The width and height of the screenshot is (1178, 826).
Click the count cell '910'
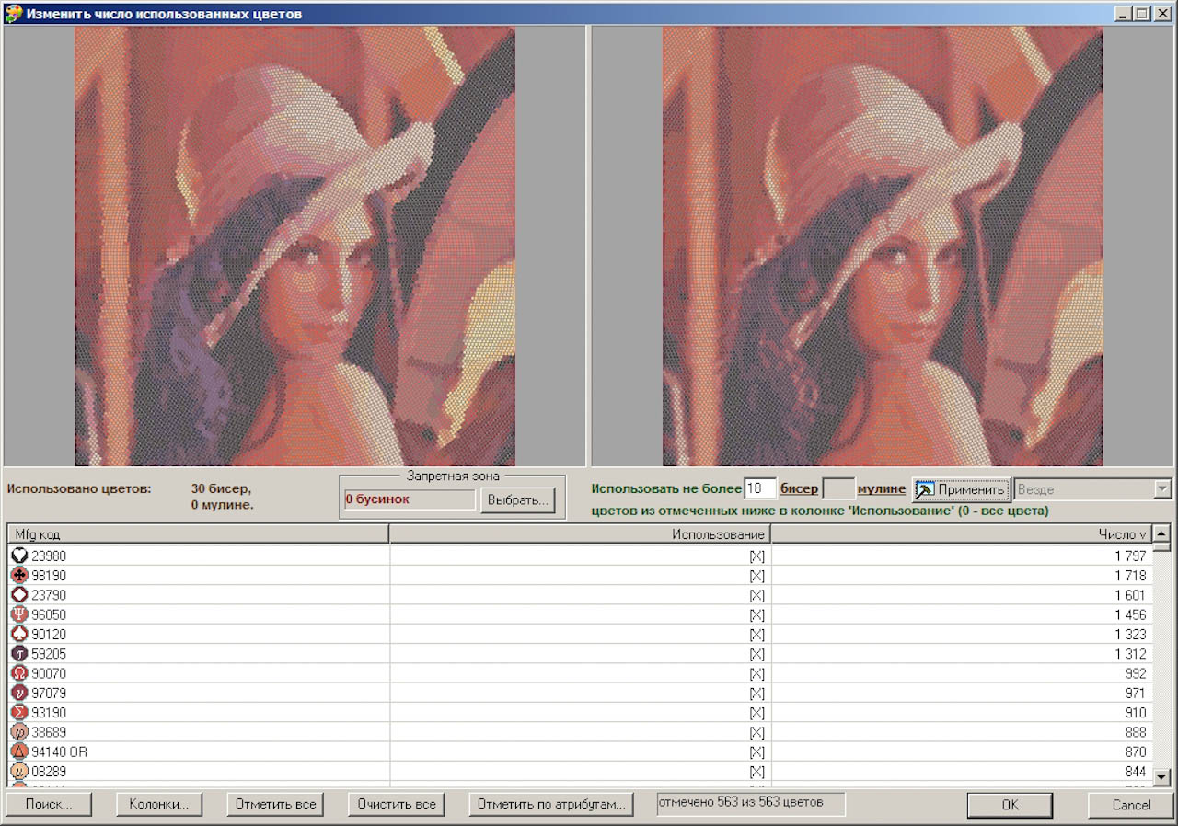(1136, 714)
